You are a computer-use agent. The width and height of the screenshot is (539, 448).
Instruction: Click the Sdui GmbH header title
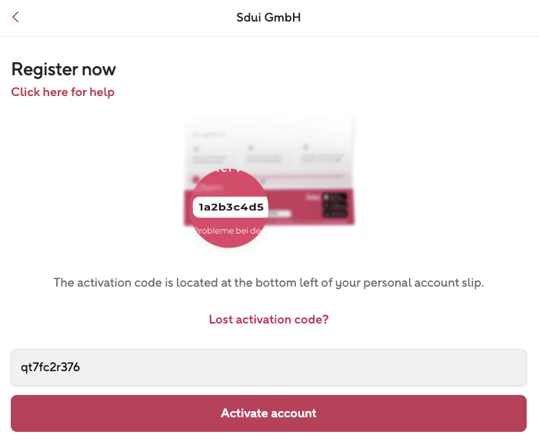[268, 17]
